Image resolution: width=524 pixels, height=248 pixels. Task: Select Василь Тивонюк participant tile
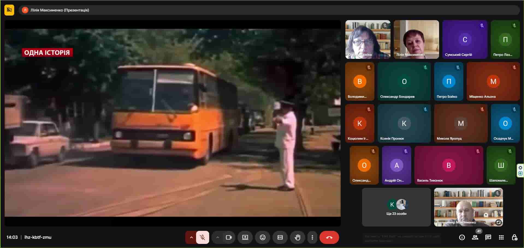click(448, 165)
